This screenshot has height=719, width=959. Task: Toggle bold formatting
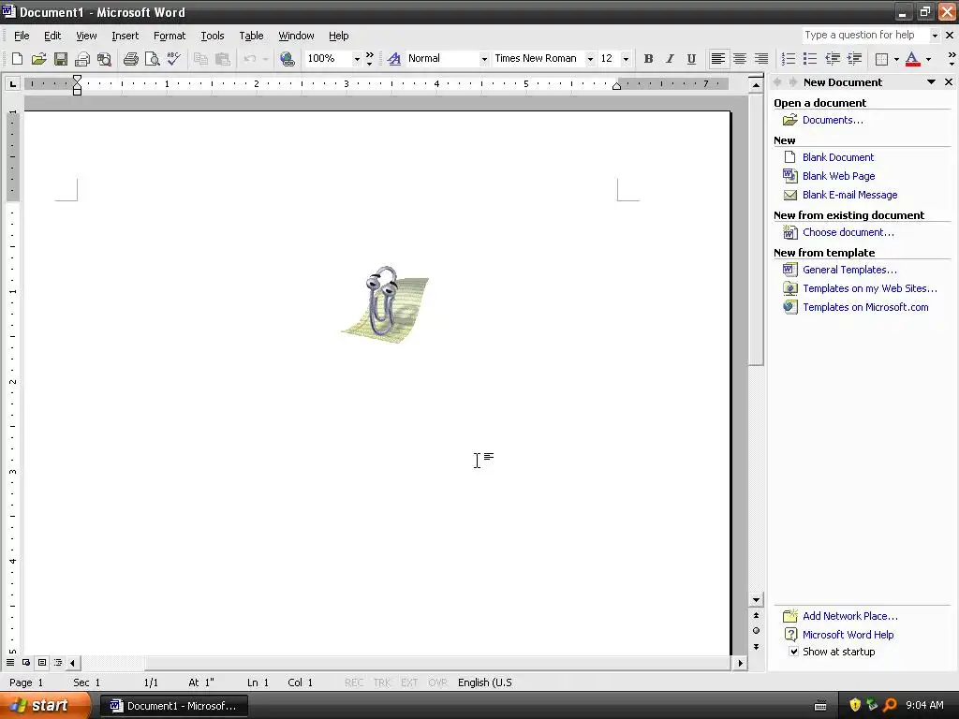point(648,59)
